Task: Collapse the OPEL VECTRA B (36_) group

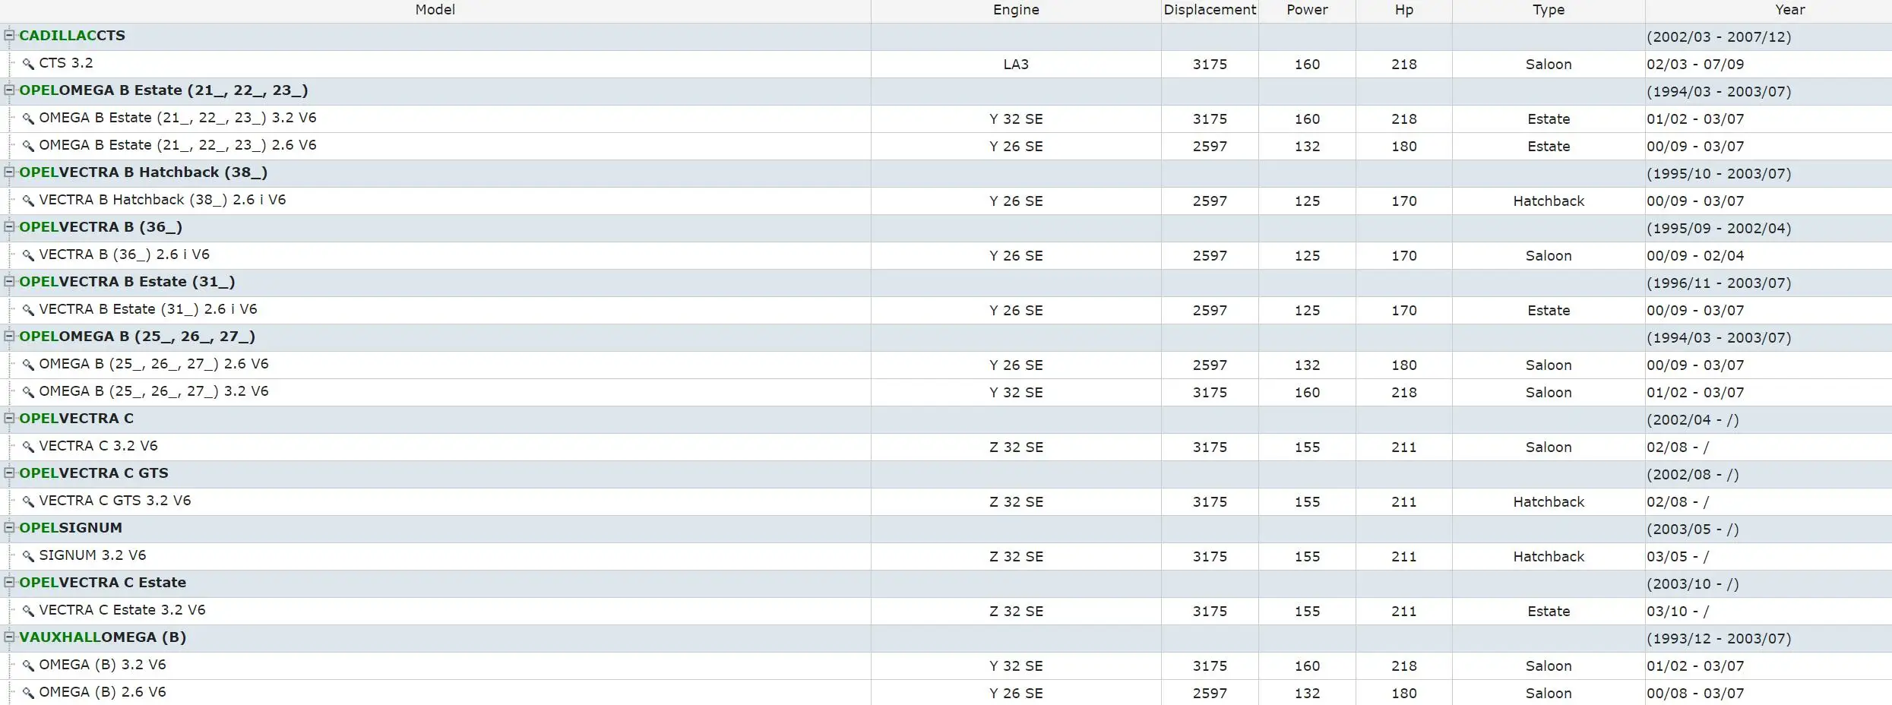Action: click(10, 226)
